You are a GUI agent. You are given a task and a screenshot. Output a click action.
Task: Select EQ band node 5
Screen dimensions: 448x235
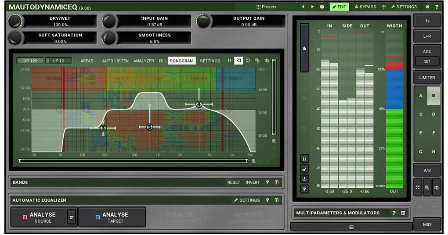tap(149, 127)
